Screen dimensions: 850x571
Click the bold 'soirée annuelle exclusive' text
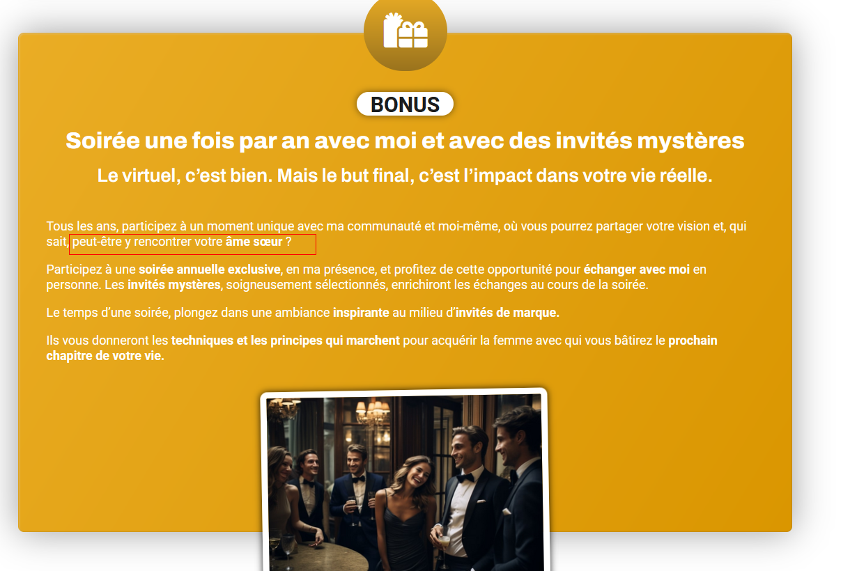210,269
